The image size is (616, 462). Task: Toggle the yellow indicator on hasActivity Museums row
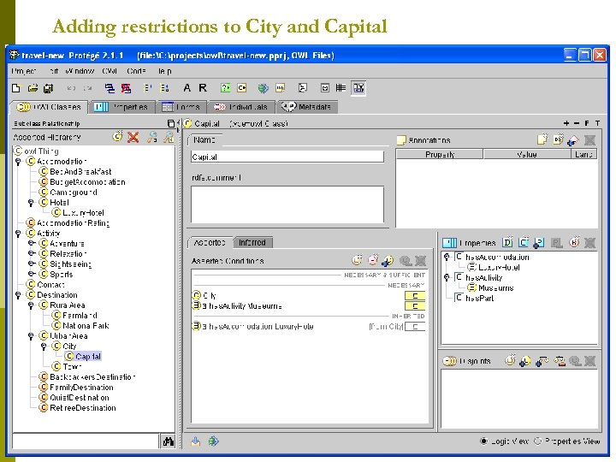click(415, 306)
